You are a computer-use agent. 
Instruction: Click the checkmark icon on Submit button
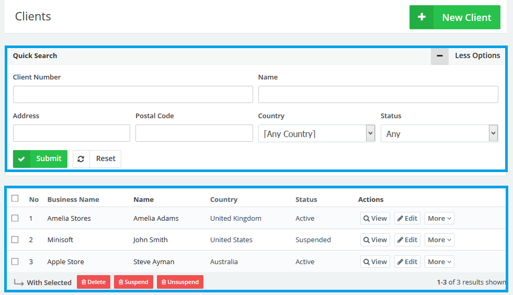[x=22, y=159]
